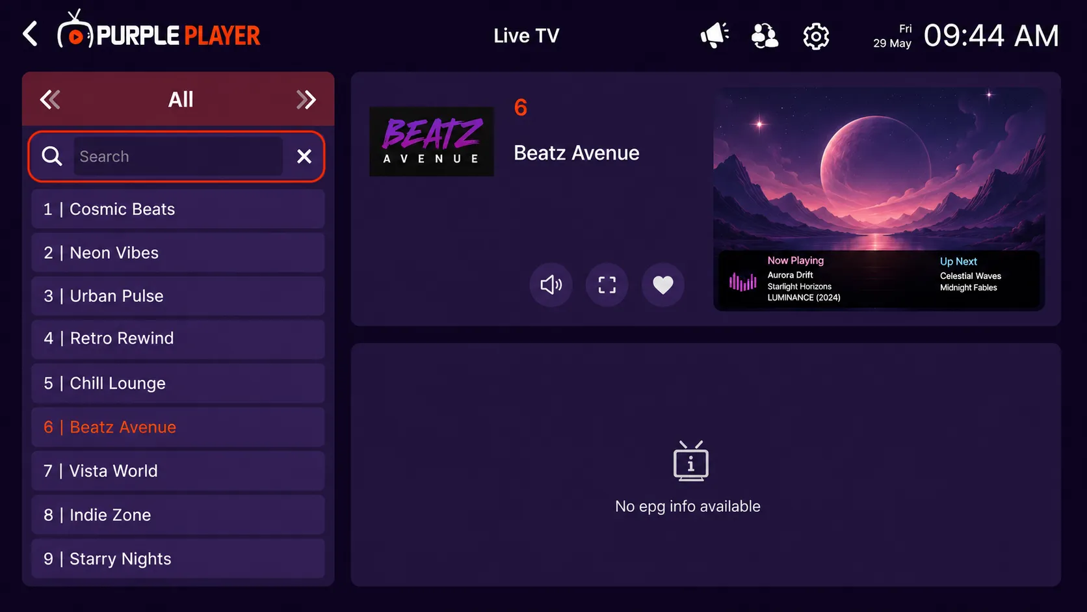Click the search magnifier icon
The width and height of the screenshot is (1087, 612).
[x=52, y=156]
